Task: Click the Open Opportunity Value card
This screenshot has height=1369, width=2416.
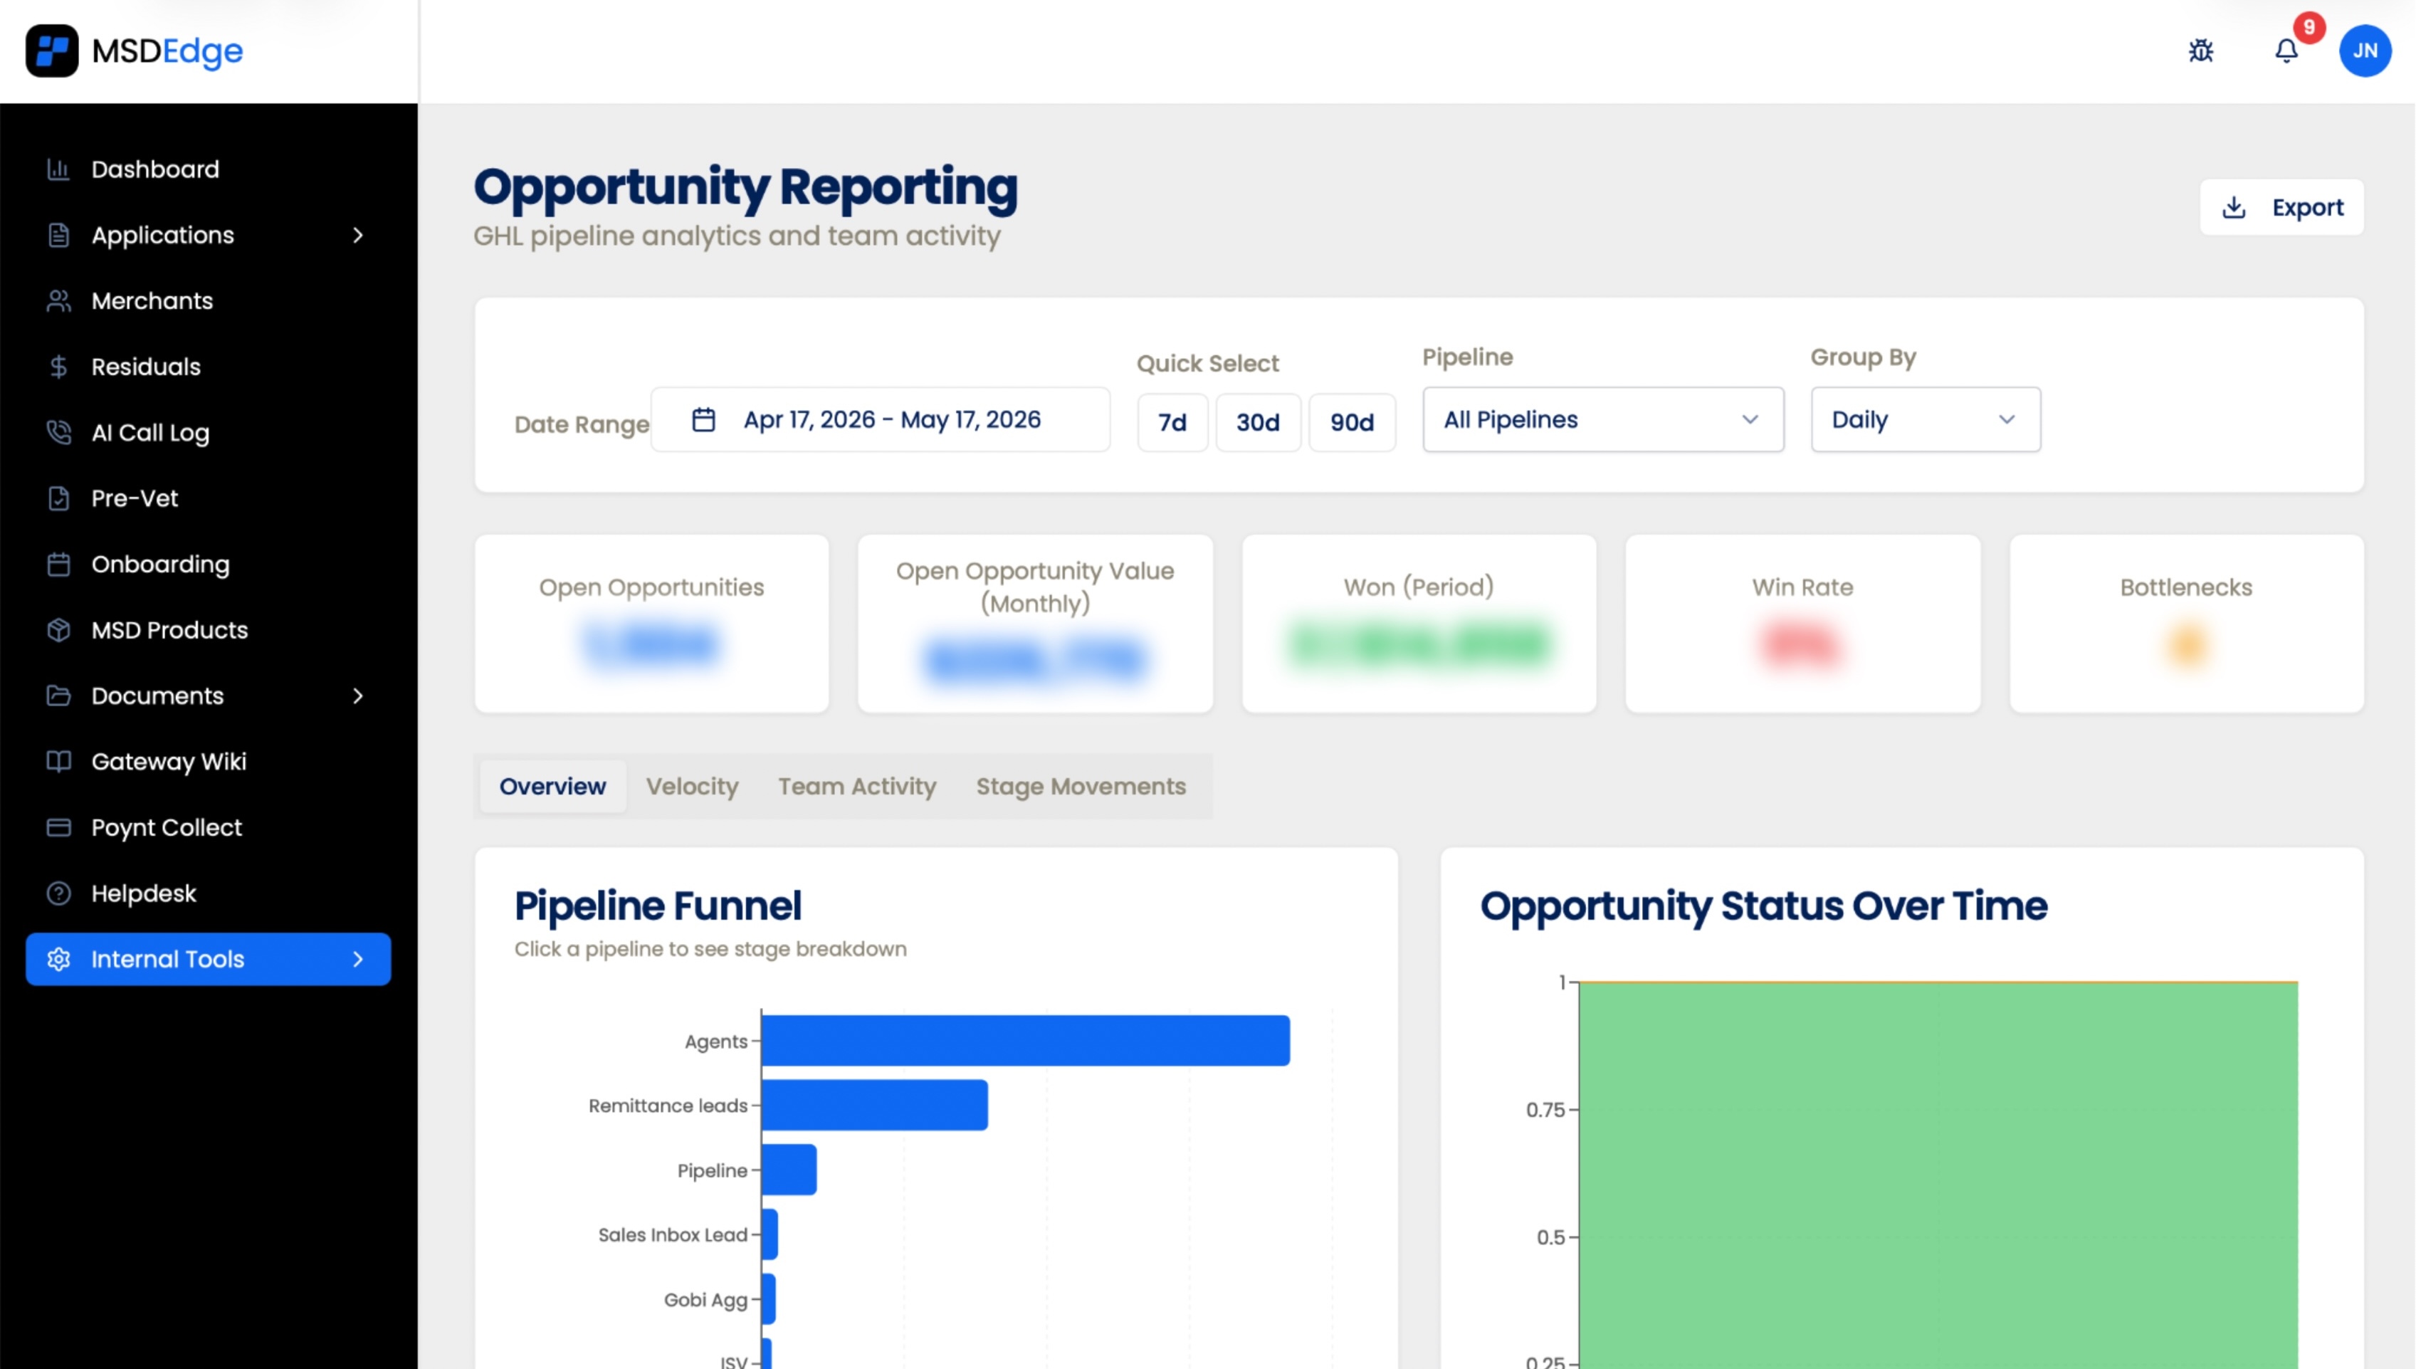Action: click(x=1035, y=624)
